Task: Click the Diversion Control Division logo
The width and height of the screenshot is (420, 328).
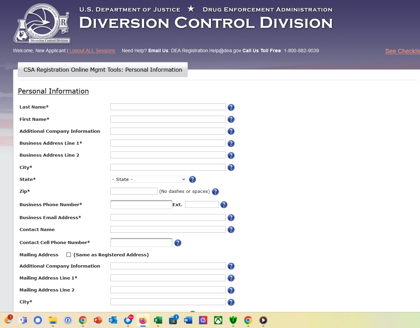Action: pos(42,23)
